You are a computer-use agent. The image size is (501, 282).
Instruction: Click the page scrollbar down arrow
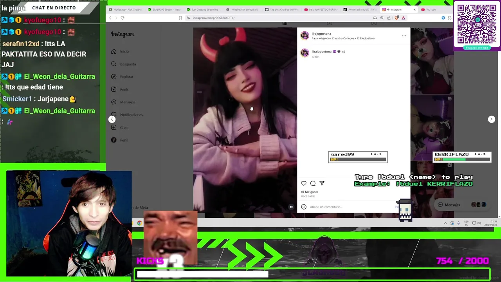pyautogui.click(x=499, y=216)
